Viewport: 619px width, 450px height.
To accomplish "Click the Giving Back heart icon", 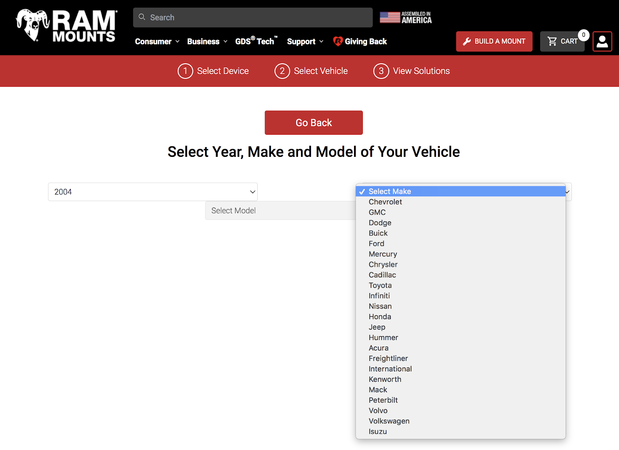I will click(x=338, y=41).
